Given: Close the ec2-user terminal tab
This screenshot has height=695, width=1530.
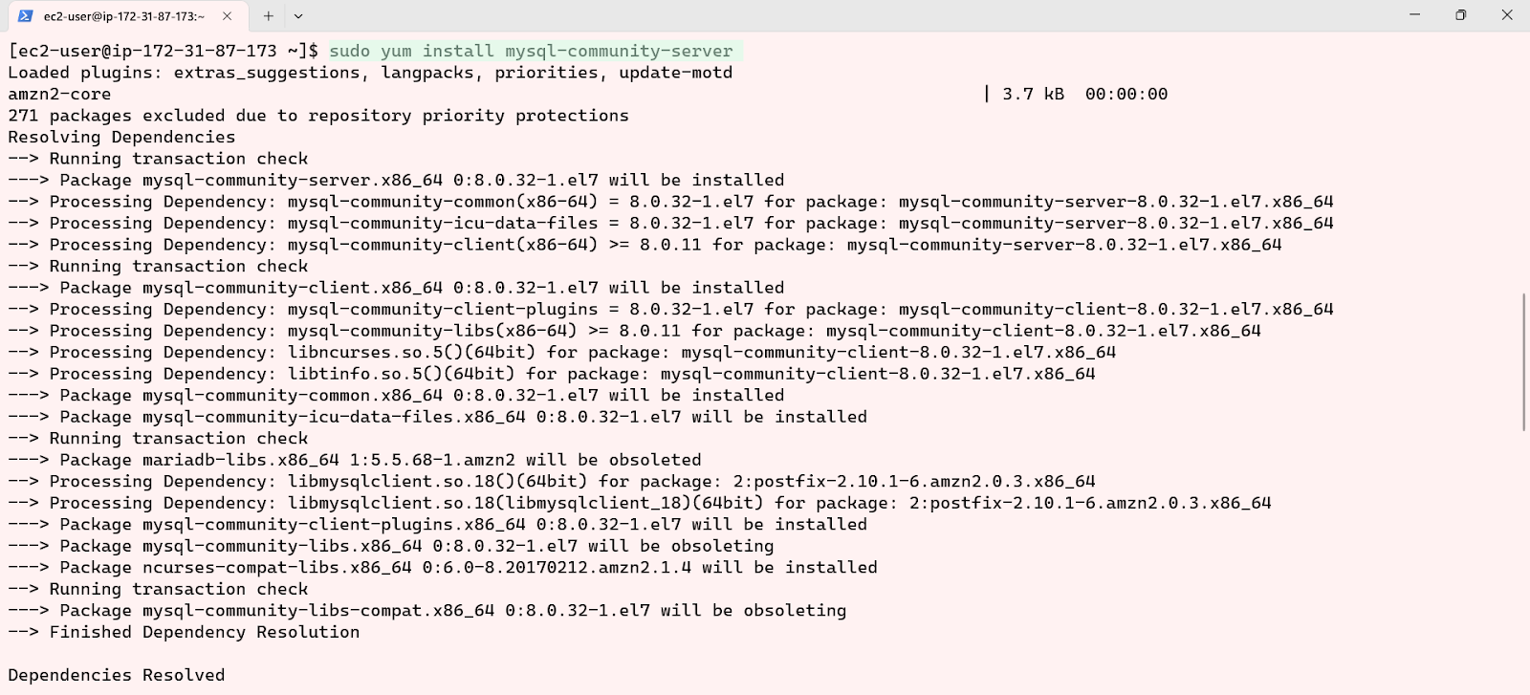Looking at the screenshot, I should (227, 16).
